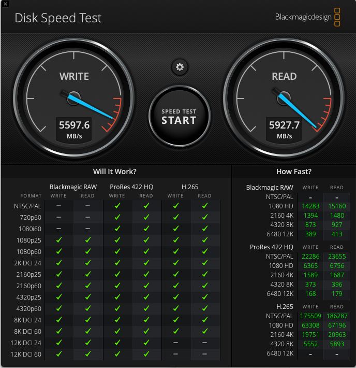This screenshot has height=368, width=356.
Task: Click ProRes 422 HQ read checkmark for NTSC/PAL
Action: click(146, 206)
